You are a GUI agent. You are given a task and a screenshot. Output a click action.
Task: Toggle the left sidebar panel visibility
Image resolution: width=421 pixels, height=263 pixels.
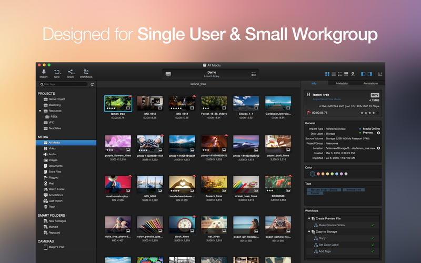[364, 74]
